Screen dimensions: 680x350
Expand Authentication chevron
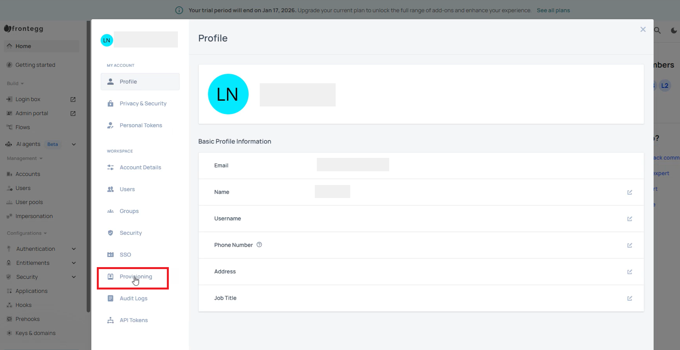pos(74,249)
